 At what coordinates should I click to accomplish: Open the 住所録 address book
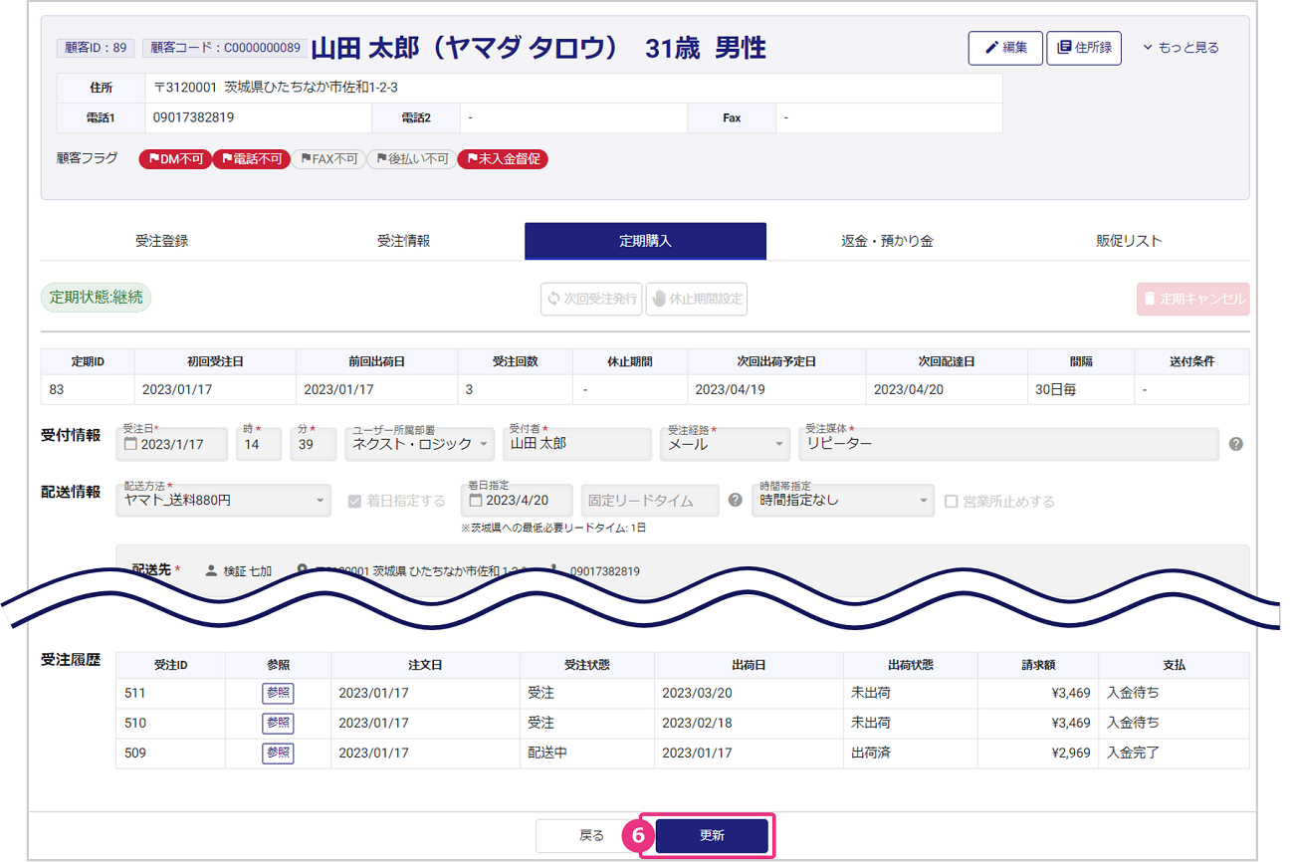1083,48
